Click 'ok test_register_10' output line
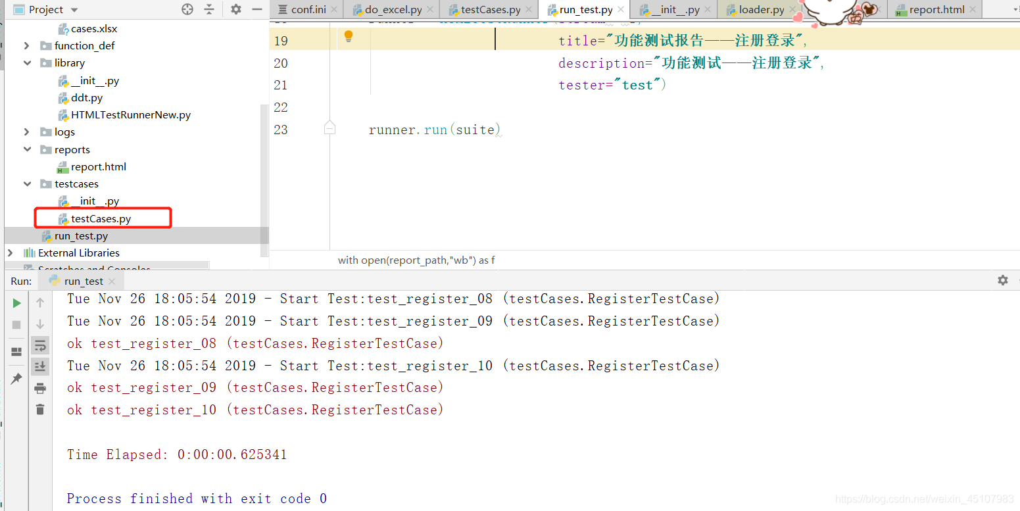The image size is (1020, 511). click(x=255, y=410)
